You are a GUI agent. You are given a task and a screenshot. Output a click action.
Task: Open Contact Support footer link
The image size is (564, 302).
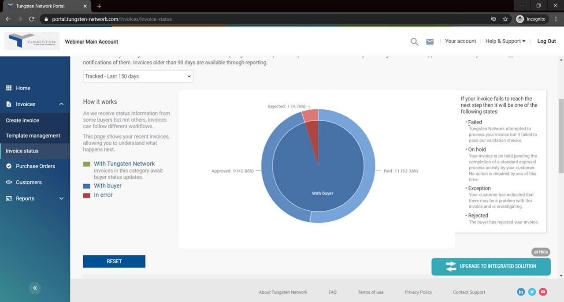(469, 292)
